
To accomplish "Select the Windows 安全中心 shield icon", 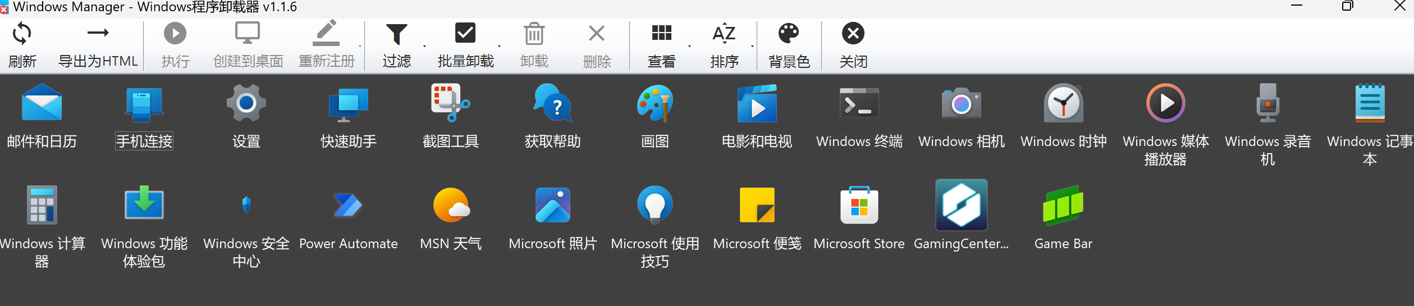I will point(246,205).
